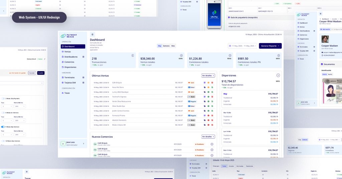The height and width of the screenshot is (179, 342).
Task: Click the Generar Reporte button
Action: pyautogui.click(x=270, y=46)
